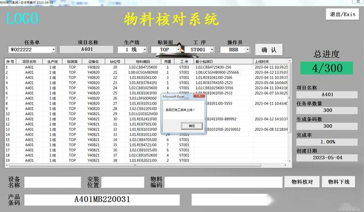Focus the 安装位置 input field

click(123, 182)
